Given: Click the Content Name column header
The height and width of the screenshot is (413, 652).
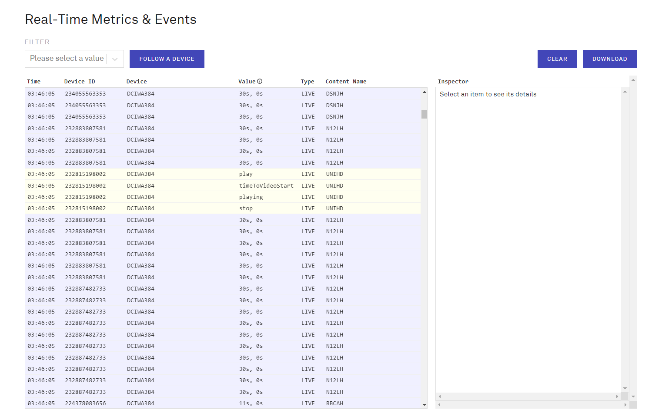Looking at the screenshot, I should (346, 82).
